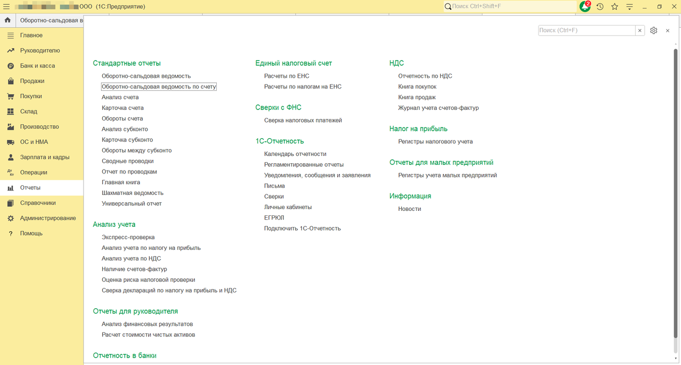Screen dimensions: 681x365
Task: Click the Производство factory icon
Action: [x=10, y=126]
